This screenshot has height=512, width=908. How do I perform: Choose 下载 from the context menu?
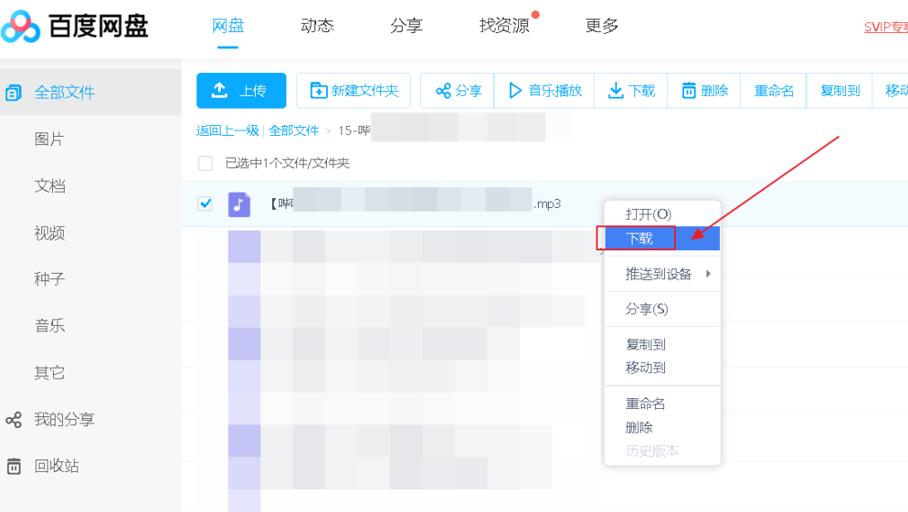point(639,238)
